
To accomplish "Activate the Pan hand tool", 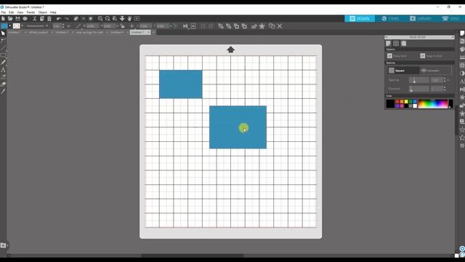I will 129,19.
